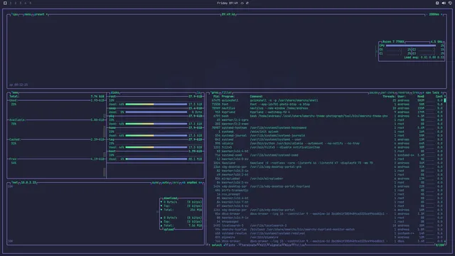Decrease the 2000ms update interval with minus
This screenshot has height=256, width=455.
click(x=427, y=14)
